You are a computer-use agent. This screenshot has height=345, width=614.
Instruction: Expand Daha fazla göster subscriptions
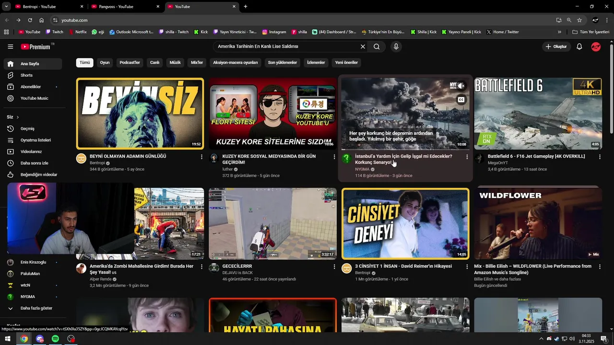[33, 308]
